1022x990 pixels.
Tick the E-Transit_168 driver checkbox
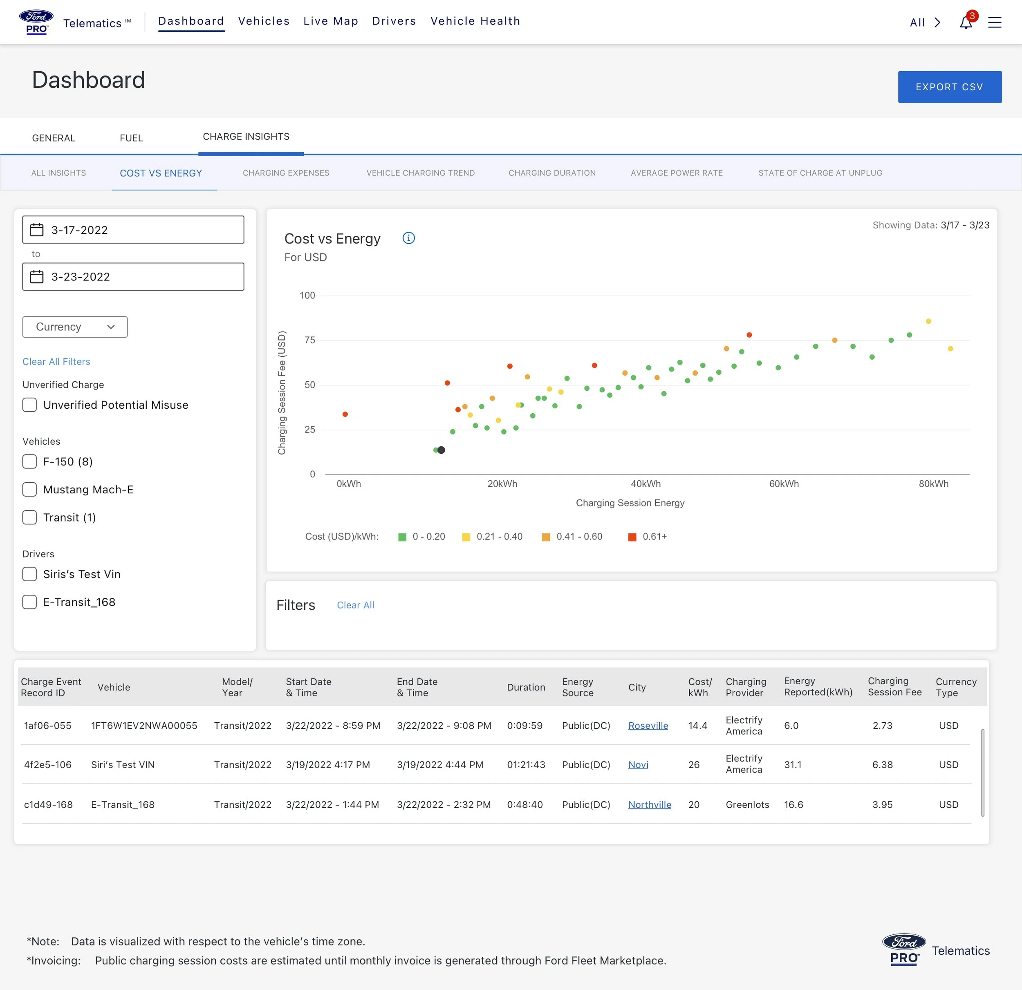(x=30, y=602)
